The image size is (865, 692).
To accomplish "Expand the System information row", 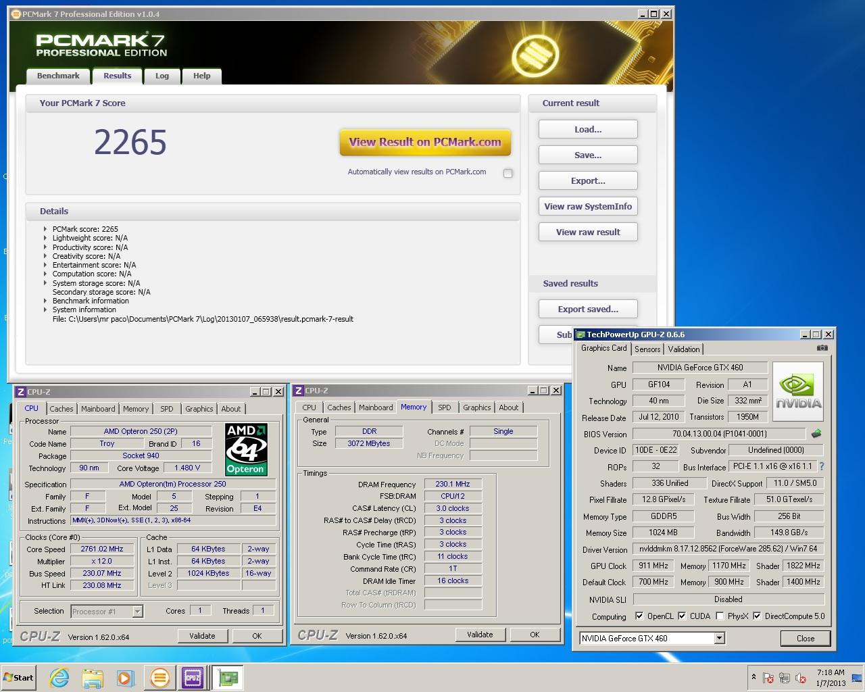I will click(x=45, y=310).
